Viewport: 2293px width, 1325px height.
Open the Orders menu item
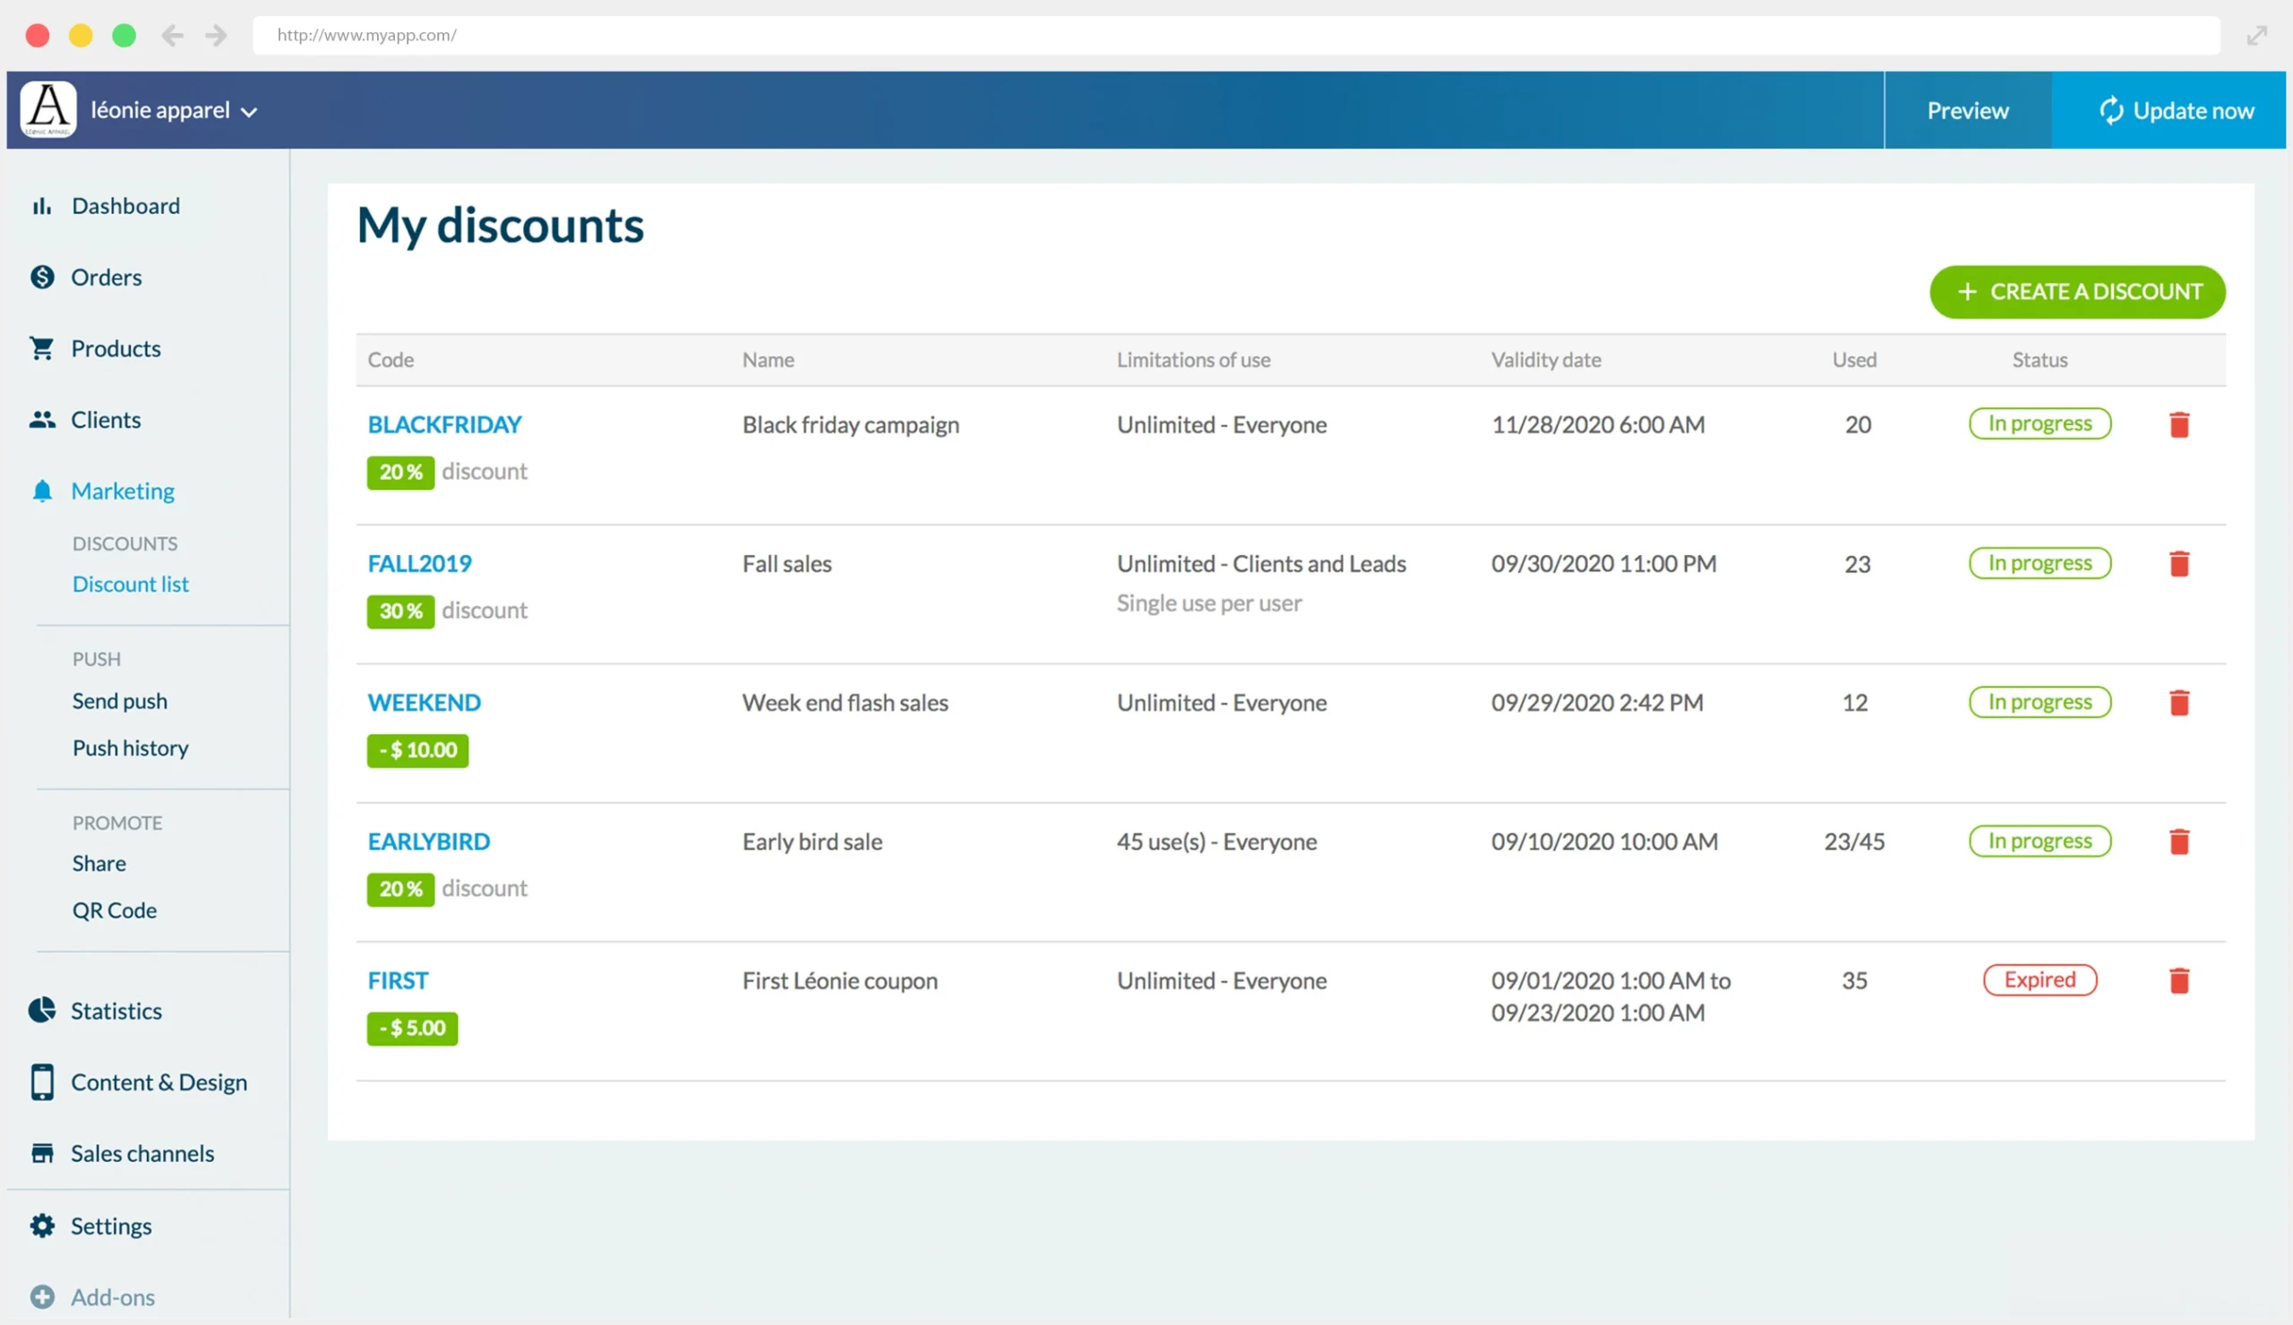point(107,278)
